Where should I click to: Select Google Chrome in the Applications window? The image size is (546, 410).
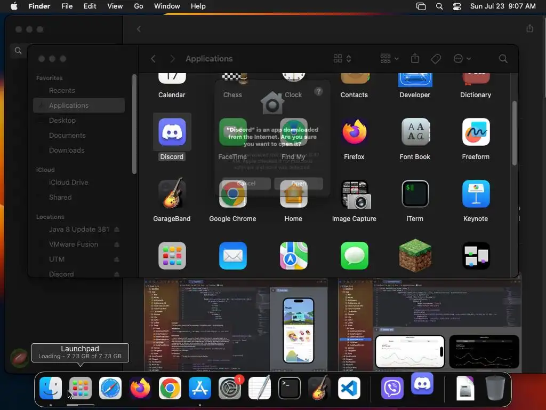(x=232, y=194)
